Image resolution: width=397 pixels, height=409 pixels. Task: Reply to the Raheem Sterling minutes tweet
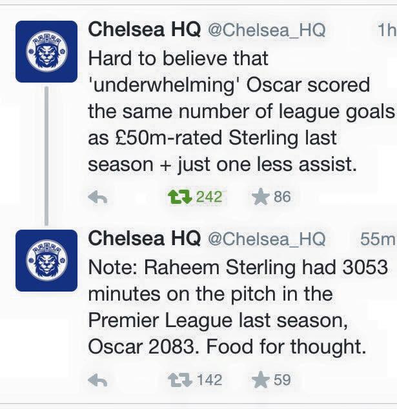(97, 380)
